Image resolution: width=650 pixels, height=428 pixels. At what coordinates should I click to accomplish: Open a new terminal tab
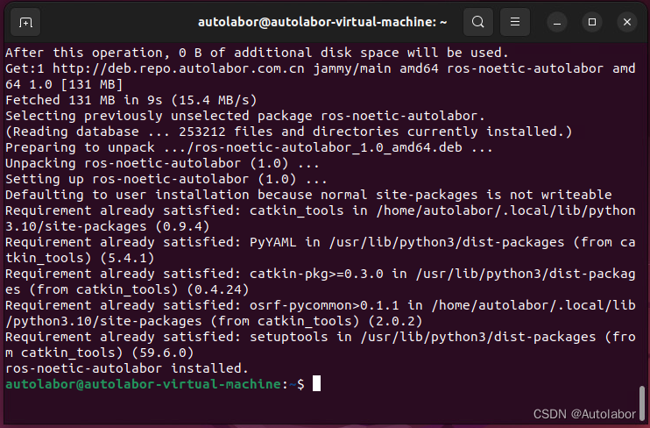[x=25, y=22]
